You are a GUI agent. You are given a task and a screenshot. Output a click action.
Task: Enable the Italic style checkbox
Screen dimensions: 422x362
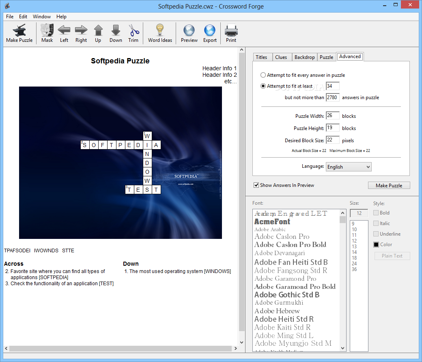tap(376, 223)
